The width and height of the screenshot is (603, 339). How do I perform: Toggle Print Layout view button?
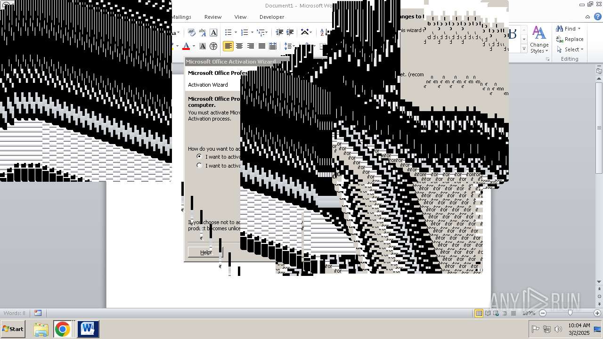[479, 313]
